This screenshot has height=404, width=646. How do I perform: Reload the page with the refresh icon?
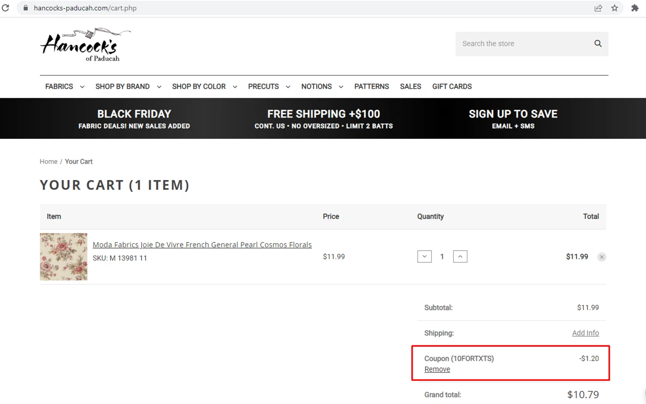pyautogui.click(x=6, y=8)
